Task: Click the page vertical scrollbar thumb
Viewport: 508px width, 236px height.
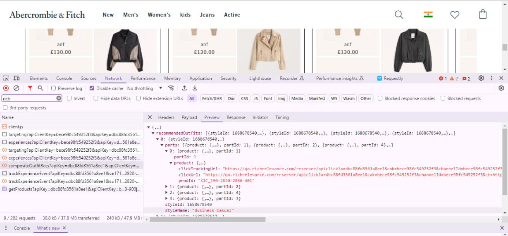Action: tap(505, 47)
